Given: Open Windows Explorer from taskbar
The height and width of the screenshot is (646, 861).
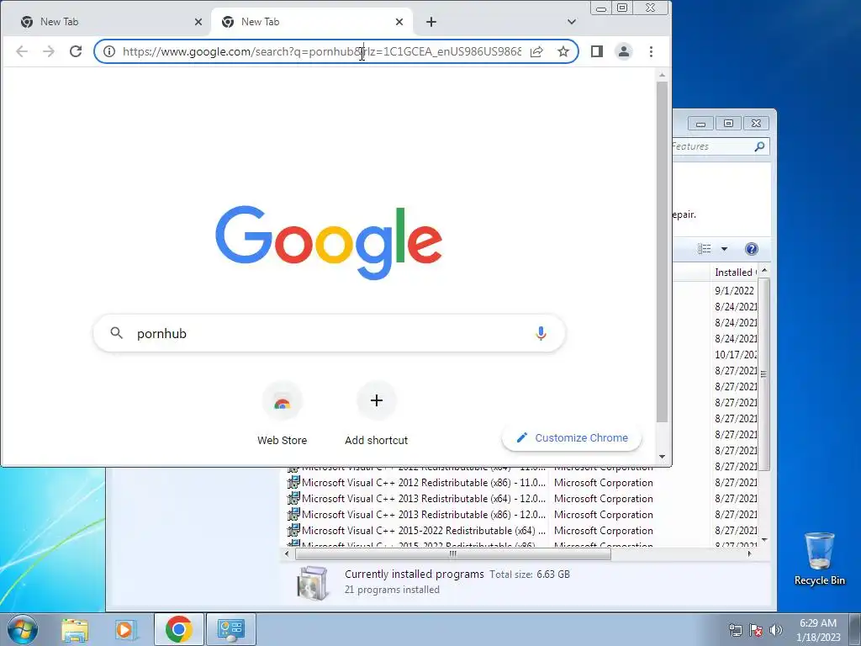Looking at the screenshot, I should (x=75, y=629).
